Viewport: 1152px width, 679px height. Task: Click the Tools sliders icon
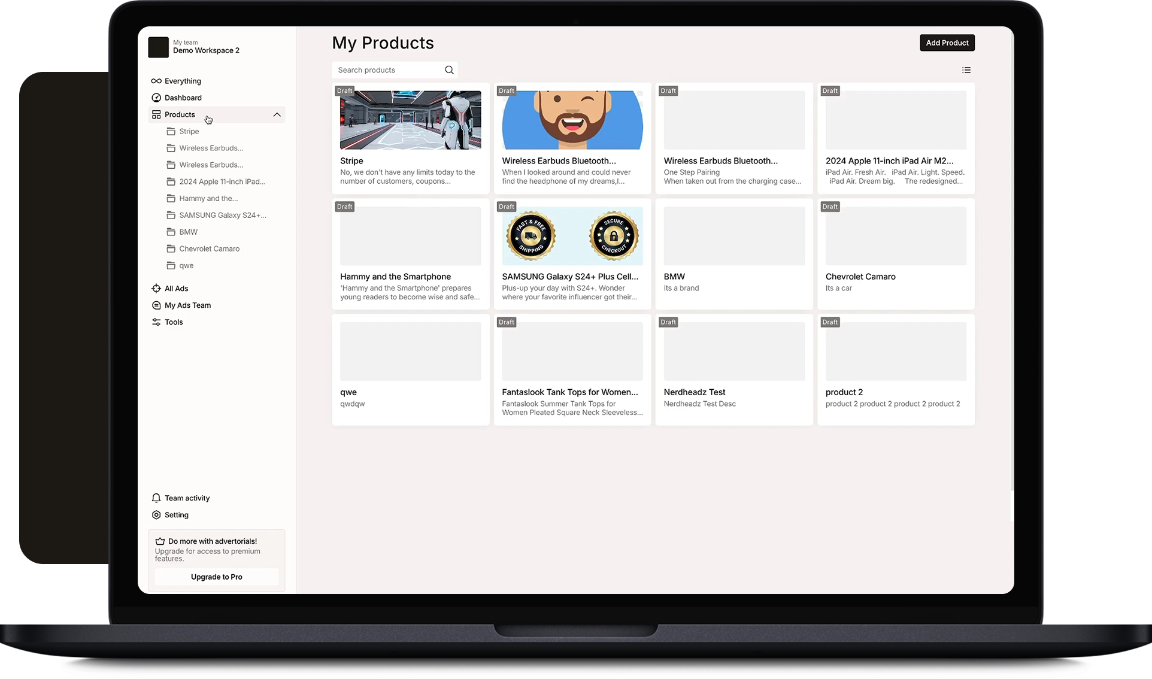point(156,322)
